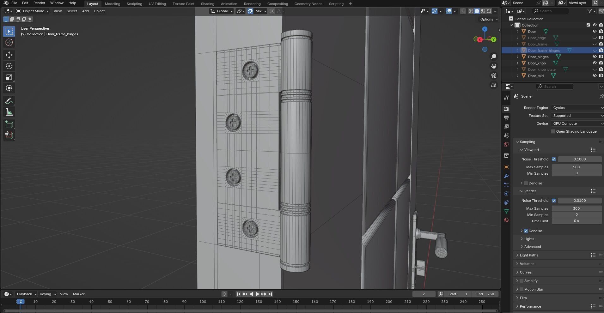The width and height of the screenshot is (604, 313).
Task: Click the zoom viewport magnifier icon
Action: tap(494, 57)
